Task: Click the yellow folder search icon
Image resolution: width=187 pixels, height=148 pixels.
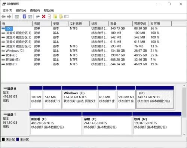Action: coord(61,16)
